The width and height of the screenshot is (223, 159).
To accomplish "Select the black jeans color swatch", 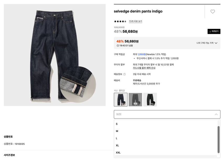I will pos(150,100).
